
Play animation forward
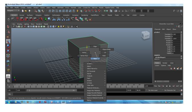point(170,86)
